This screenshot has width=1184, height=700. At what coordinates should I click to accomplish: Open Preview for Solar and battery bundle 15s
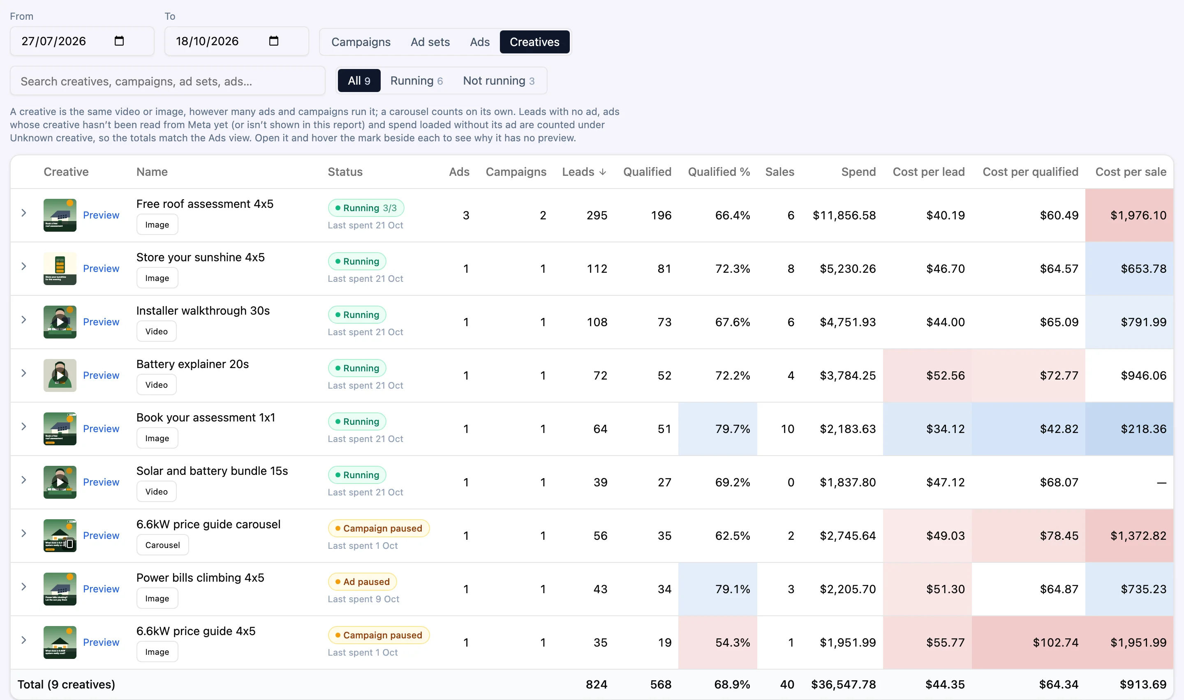click(101, 482)
